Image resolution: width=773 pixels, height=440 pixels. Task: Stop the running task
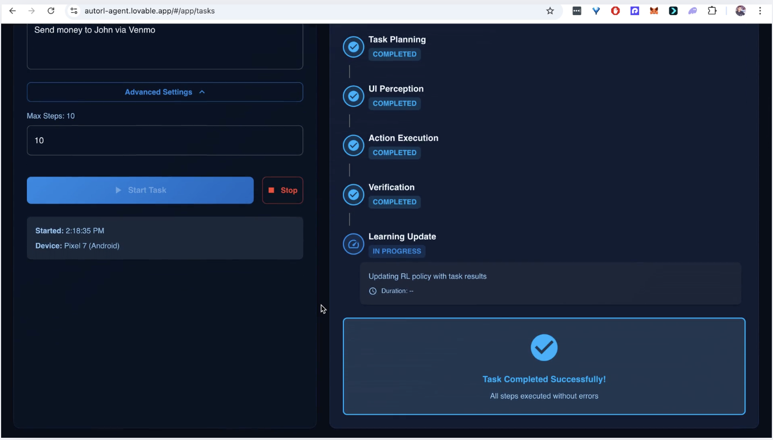coord(282,190)
